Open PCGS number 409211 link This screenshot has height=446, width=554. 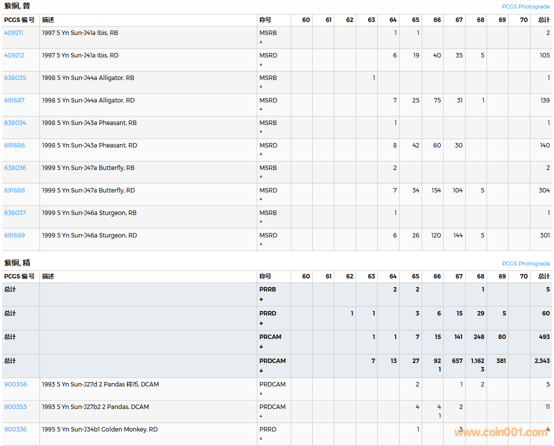13,33
